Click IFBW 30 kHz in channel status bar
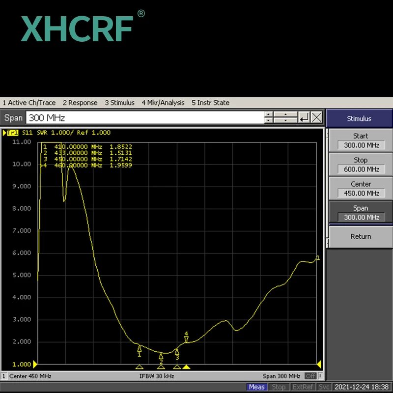The width and height of the screenshot is (393, 393). pos(157,376)
